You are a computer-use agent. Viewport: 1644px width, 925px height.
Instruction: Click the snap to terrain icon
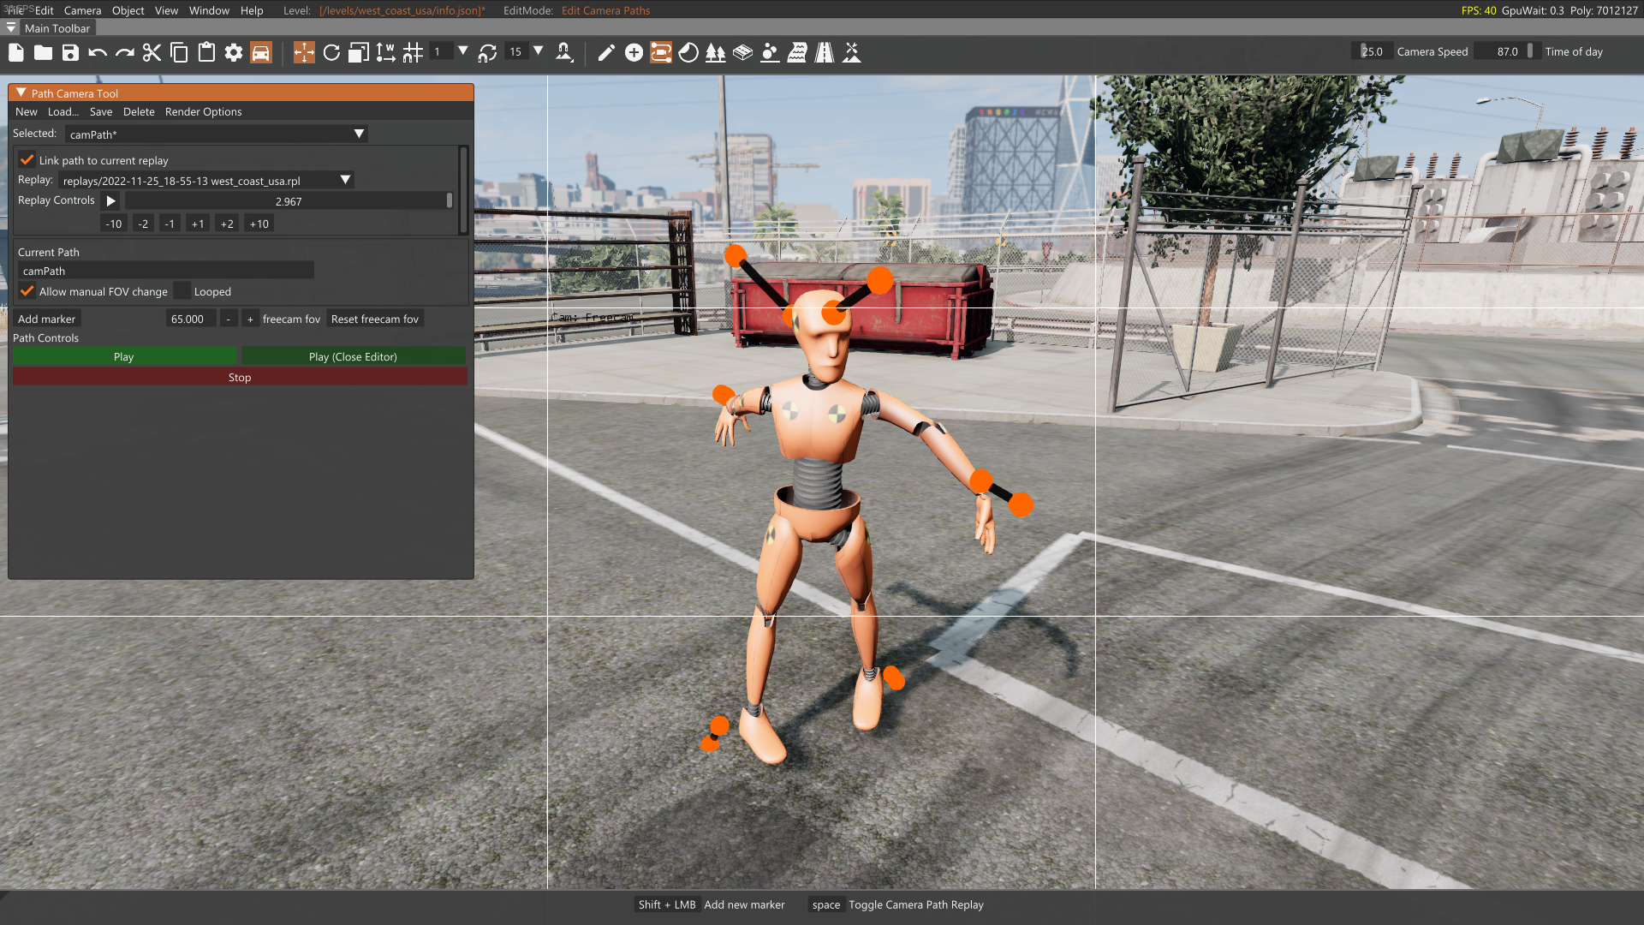(564, 52)
